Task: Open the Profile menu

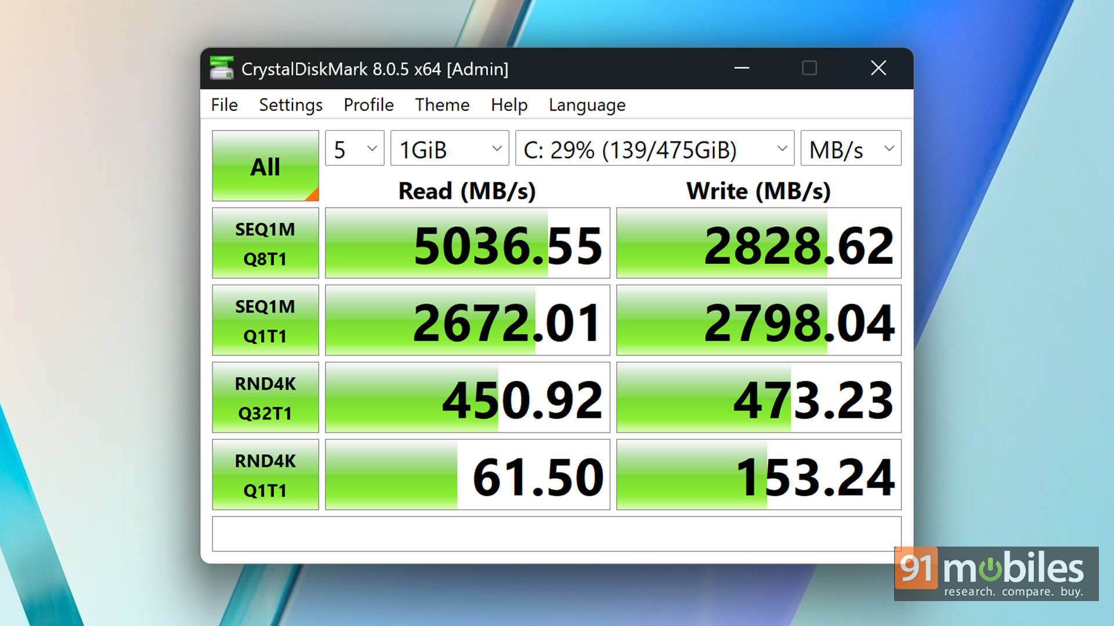Action: (x=368, y=105)
